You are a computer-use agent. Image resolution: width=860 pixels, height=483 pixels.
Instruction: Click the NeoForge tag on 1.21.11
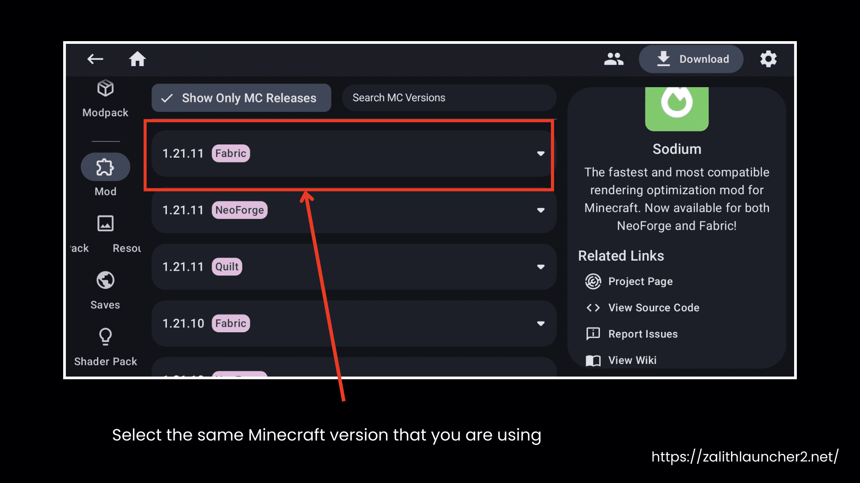[x=240, y=210]
